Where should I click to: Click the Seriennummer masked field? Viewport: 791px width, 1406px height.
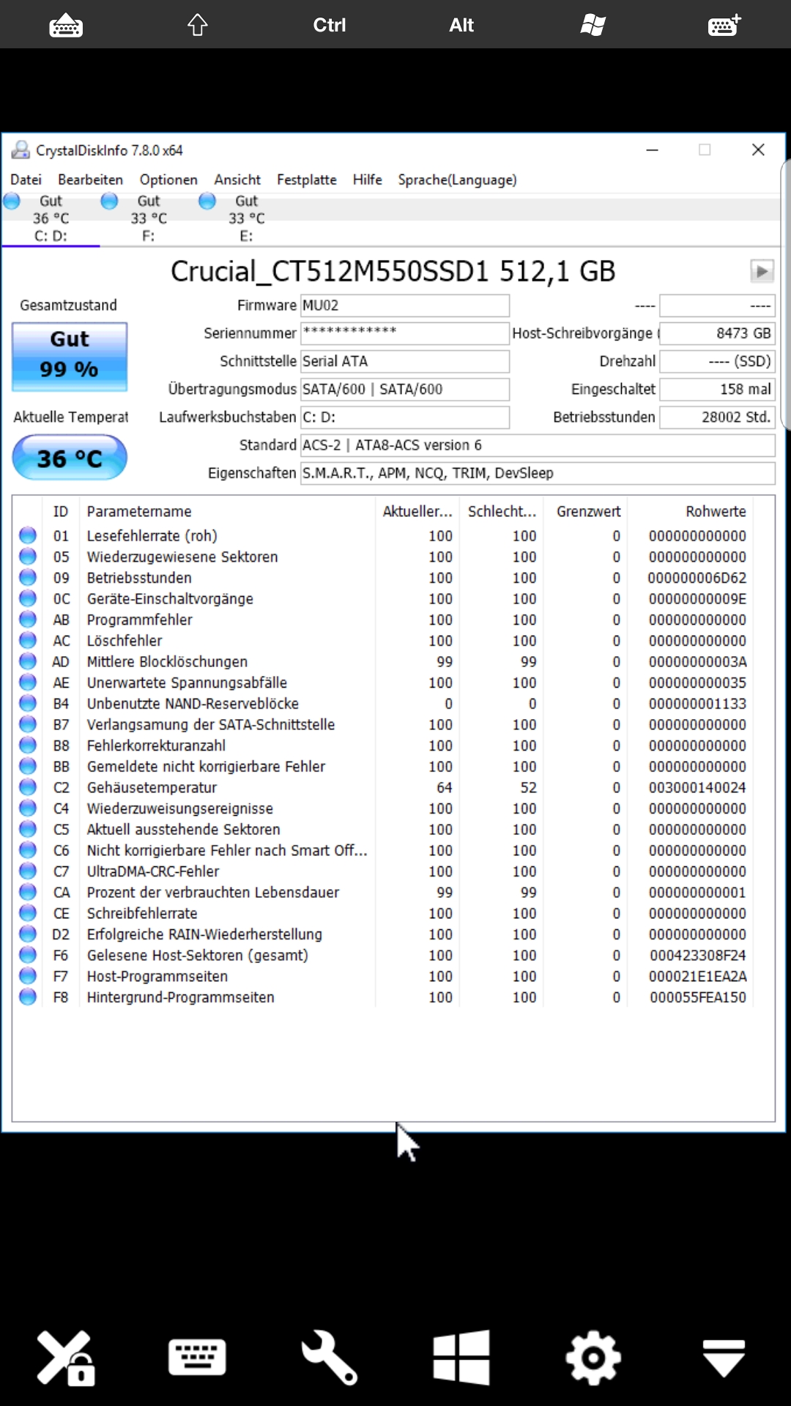405,333
